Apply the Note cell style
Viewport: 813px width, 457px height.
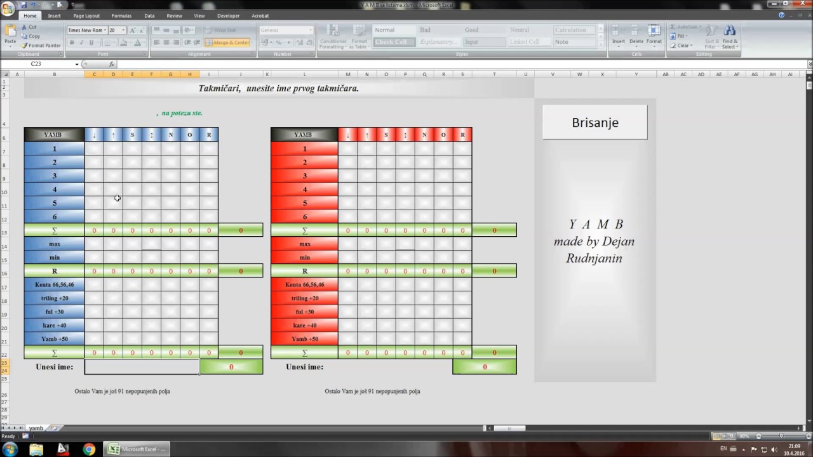[575, 42]
